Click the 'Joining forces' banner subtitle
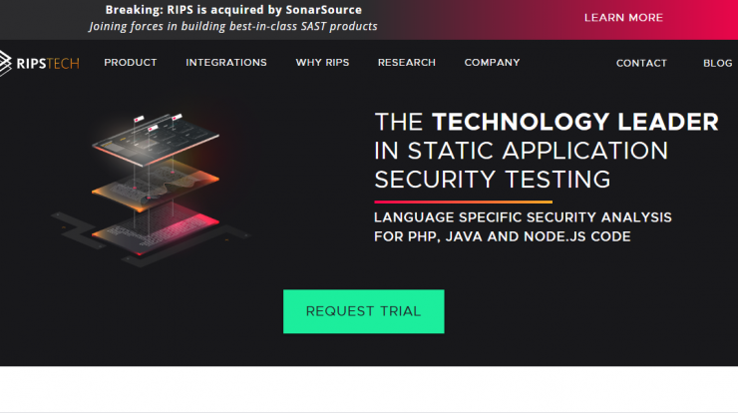This screenshot has height=413, width=738. [x=233, y=26]
